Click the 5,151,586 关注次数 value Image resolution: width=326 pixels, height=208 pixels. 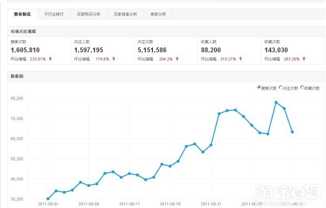152,50
